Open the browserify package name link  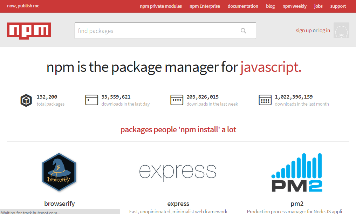point(60,203)
